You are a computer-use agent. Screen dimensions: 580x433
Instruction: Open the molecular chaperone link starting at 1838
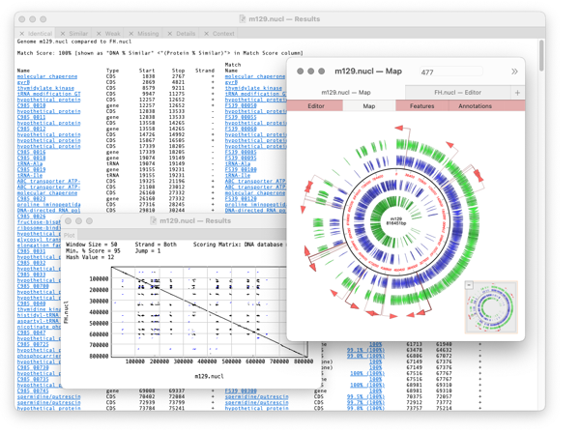pyautogui.click(x=47, y=76)
